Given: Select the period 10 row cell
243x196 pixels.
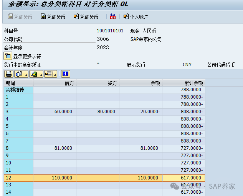Looking at the screenshot, I should point(18,163).
